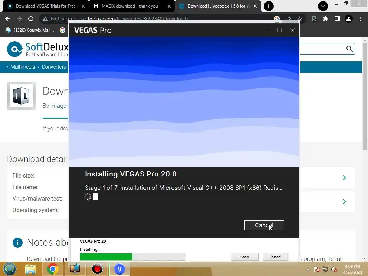
Task: Open the Multimedia breadcrumb
Action: point(23,67)
